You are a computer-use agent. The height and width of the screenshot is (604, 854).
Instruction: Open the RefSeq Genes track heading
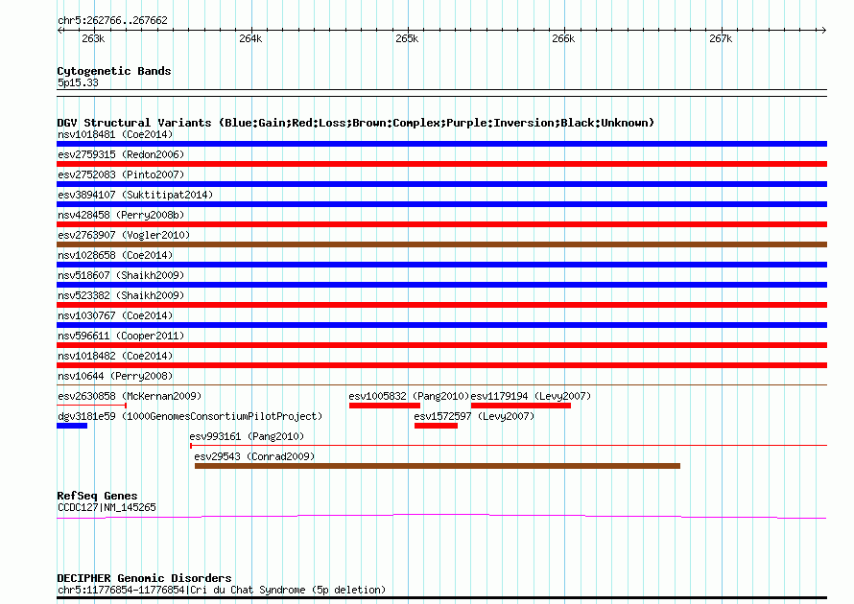(97, 496)
